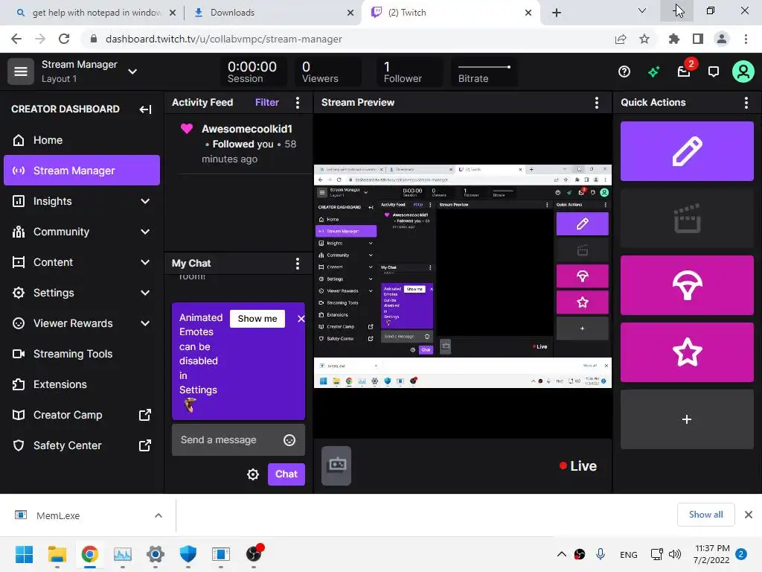The height and width of the screenshot is (572, 762).
Task: Open the green sparkle updates icon
Action: pyautogui.click(x=653, y=72)
